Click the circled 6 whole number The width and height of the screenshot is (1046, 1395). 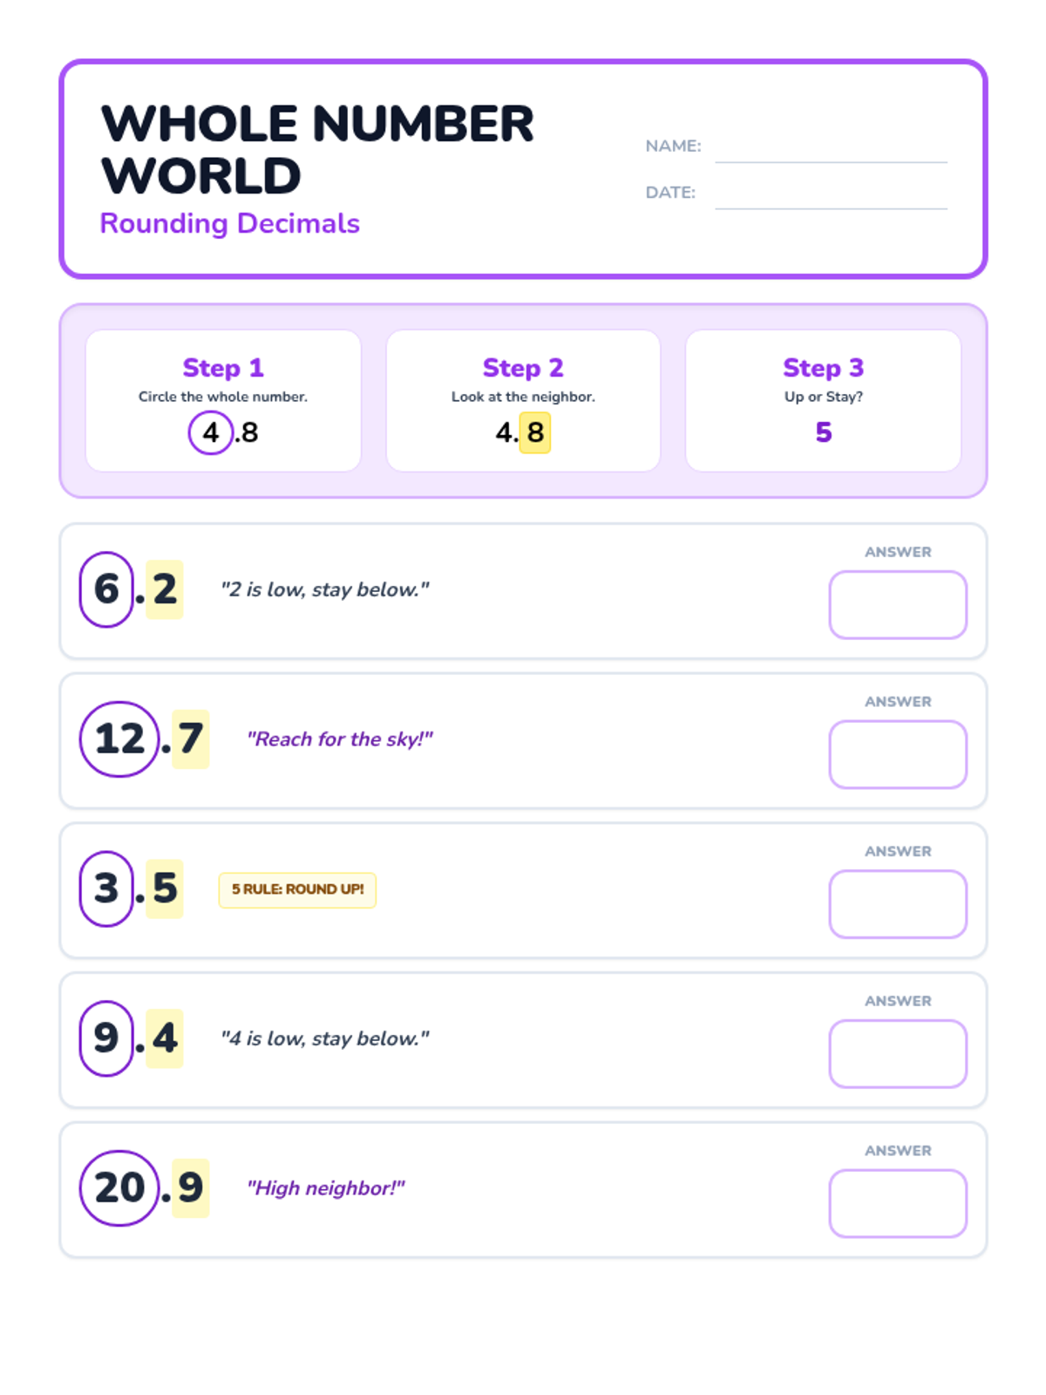106,589
